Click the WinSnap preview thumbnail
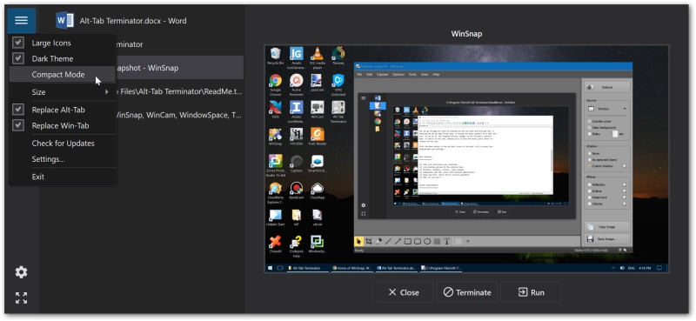Image resolution: width=696 pixels, height=321 pixels. tap(466, 158)
